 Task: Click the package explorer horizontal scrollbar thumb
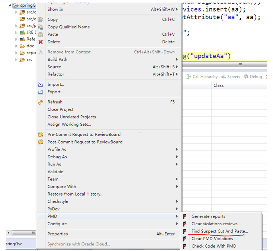point(24,232)
